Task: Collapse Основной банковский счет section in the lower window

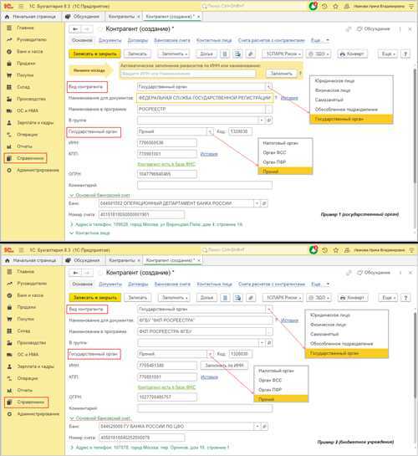Action: pos(99,418)
